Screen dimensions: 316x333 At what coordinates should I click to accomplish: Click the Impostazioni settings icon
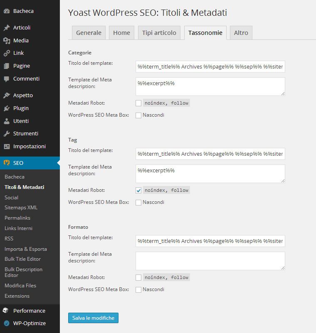pos(7,146)
